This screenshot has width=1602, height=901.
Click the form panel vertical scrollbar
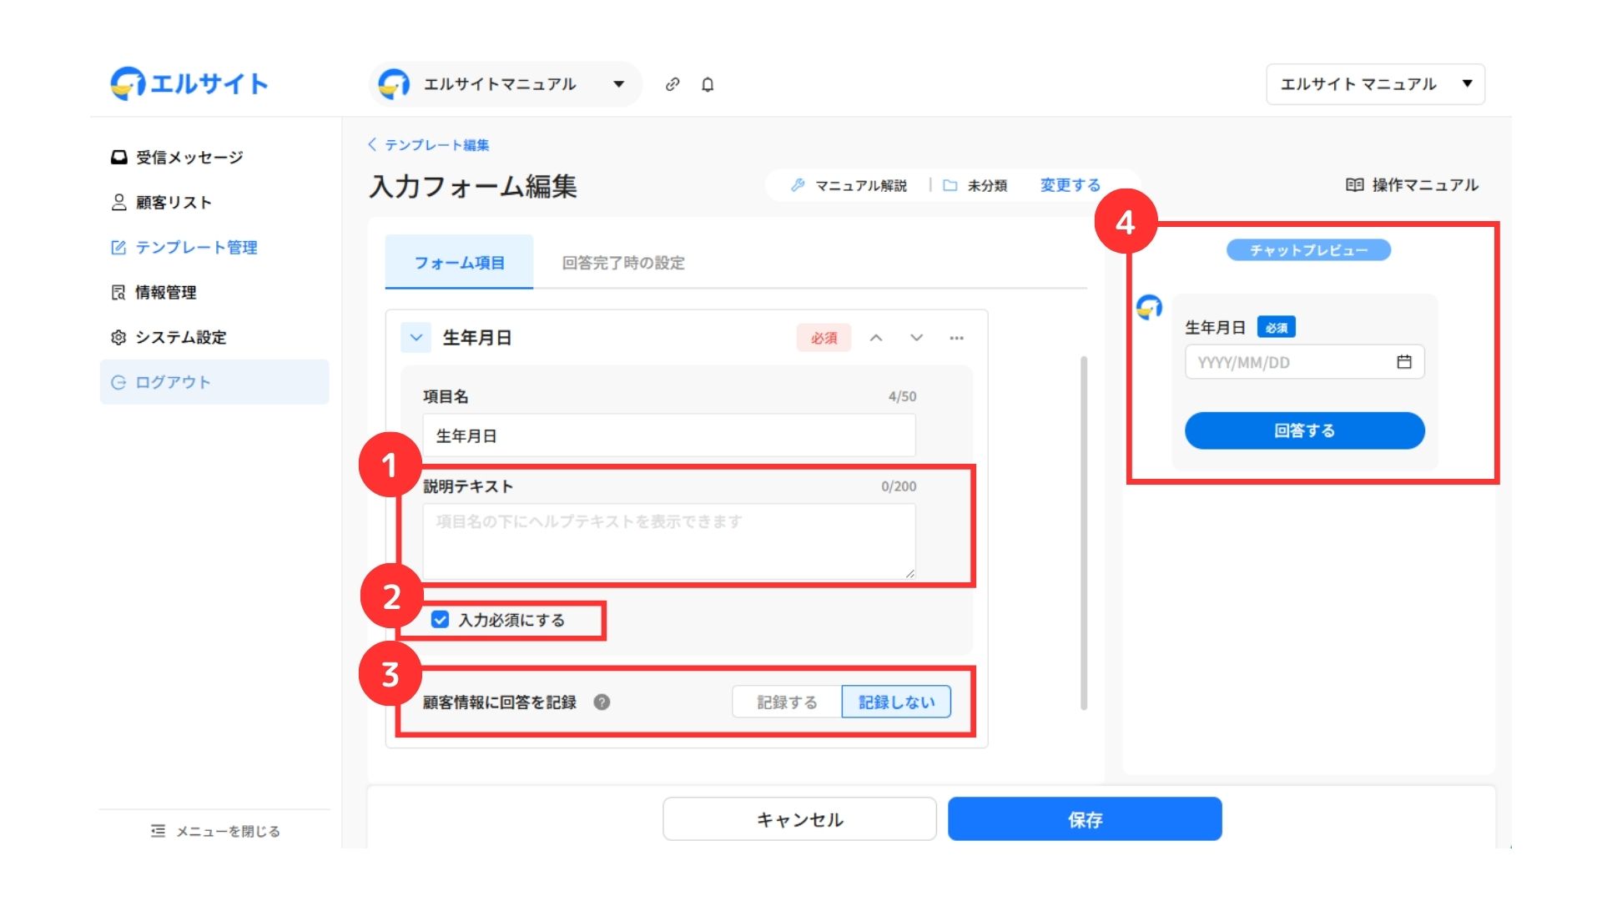click(1084, 534)
